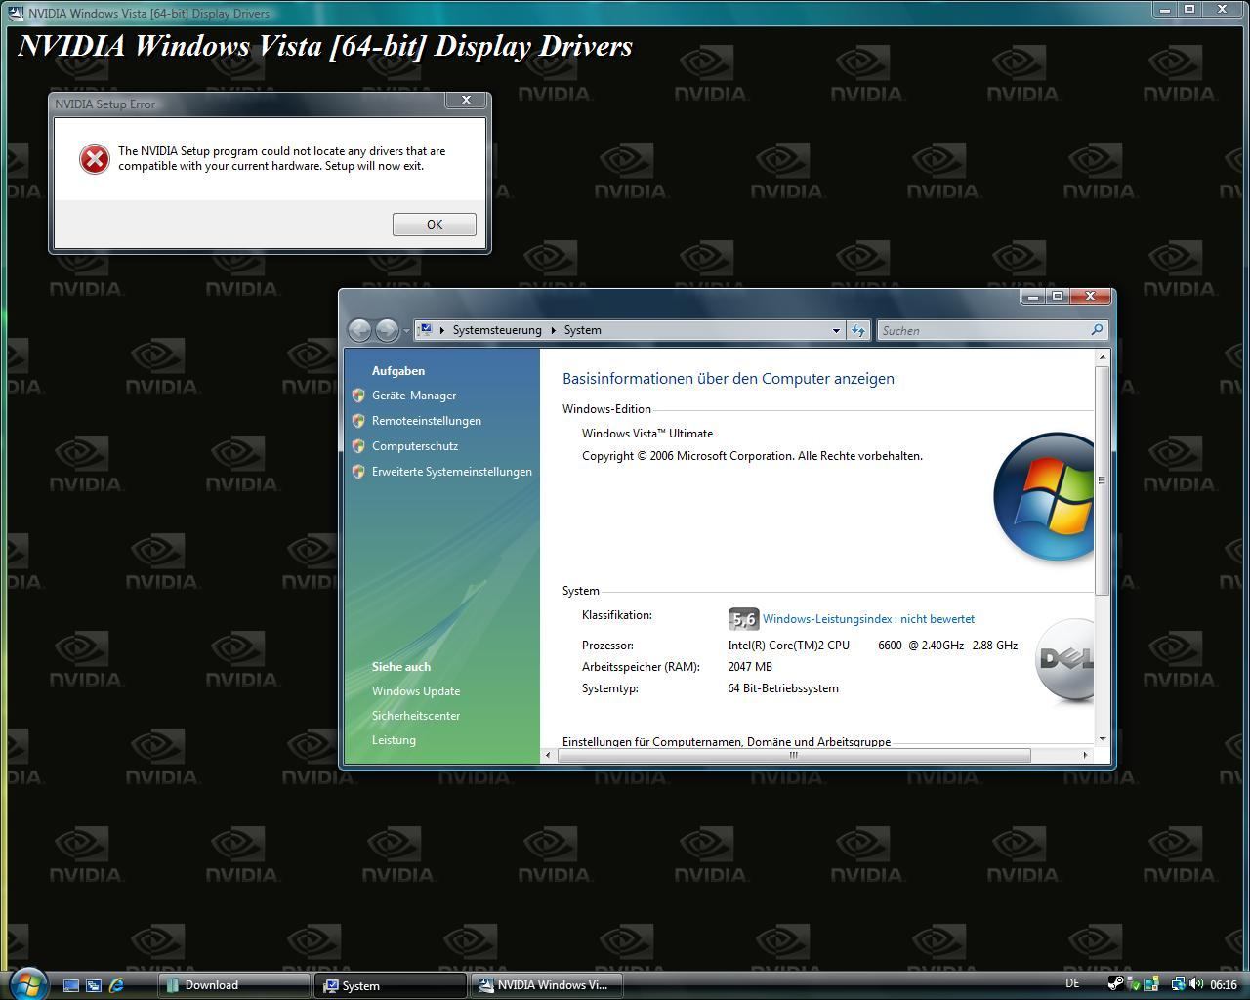Click 'Intel(R) Core(TM)2 CPU' processor text
The width and height of the screenshot is (1250, 1000).
tap(789, 646)
